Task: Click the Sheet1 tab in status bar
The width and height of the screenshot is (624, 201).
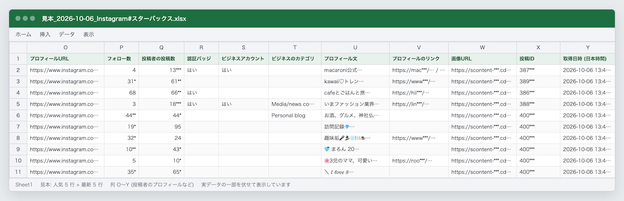Action: tap(24, 184)
